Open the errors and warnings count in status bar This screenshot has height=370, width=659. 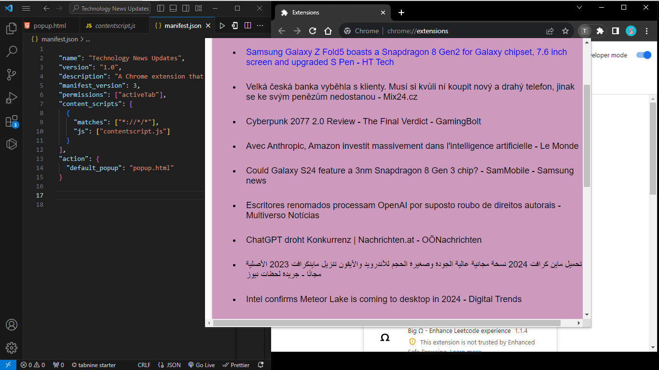33,365
